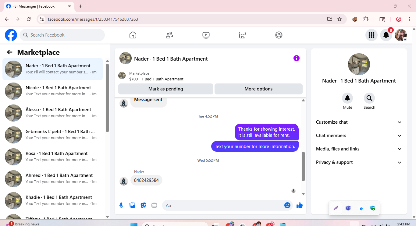
Task: Choose a sticker from the sticker icon
Action: 143,205
